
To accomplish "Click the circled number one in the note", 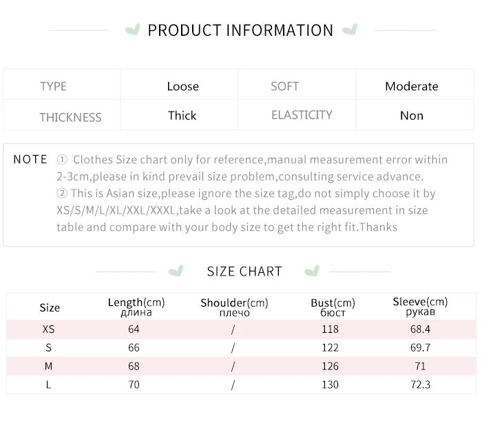I will tap(62, 159).
